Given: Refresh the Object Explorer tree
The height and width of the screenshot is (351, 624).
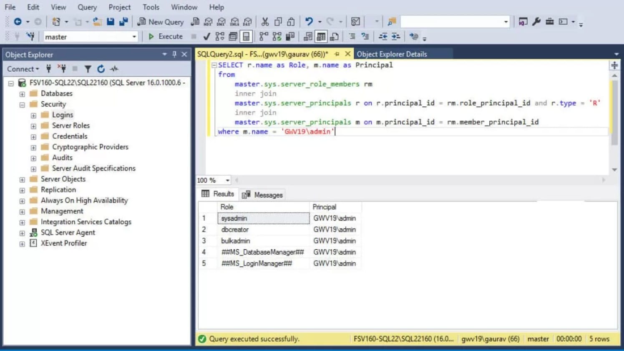Looking at the screenshot, I should coord(101,69).
